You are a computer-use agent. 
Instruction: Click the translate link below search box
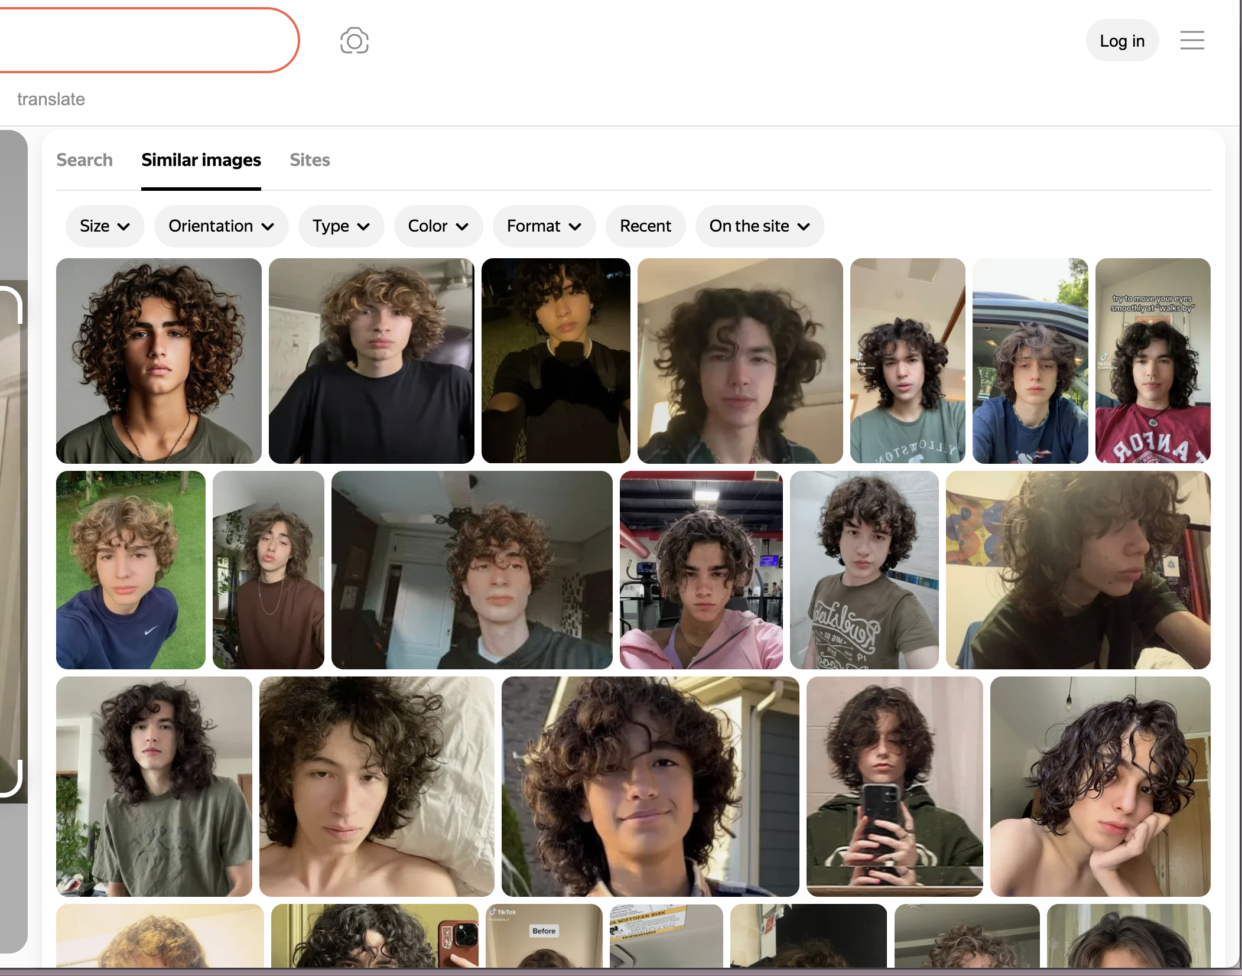(51, 99)
